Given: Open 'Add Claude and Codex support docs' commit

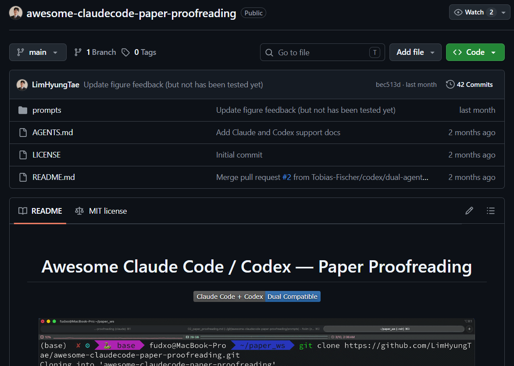Looking at the screenshot, I should click(x=278, y=133).
